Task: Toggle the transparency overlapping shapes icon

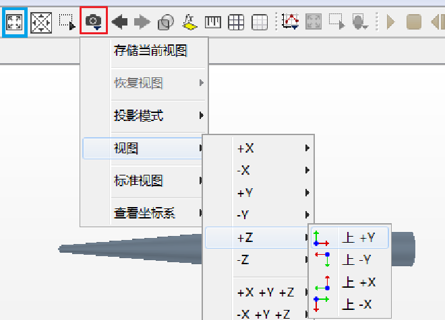Action: (x=166, y=22)
